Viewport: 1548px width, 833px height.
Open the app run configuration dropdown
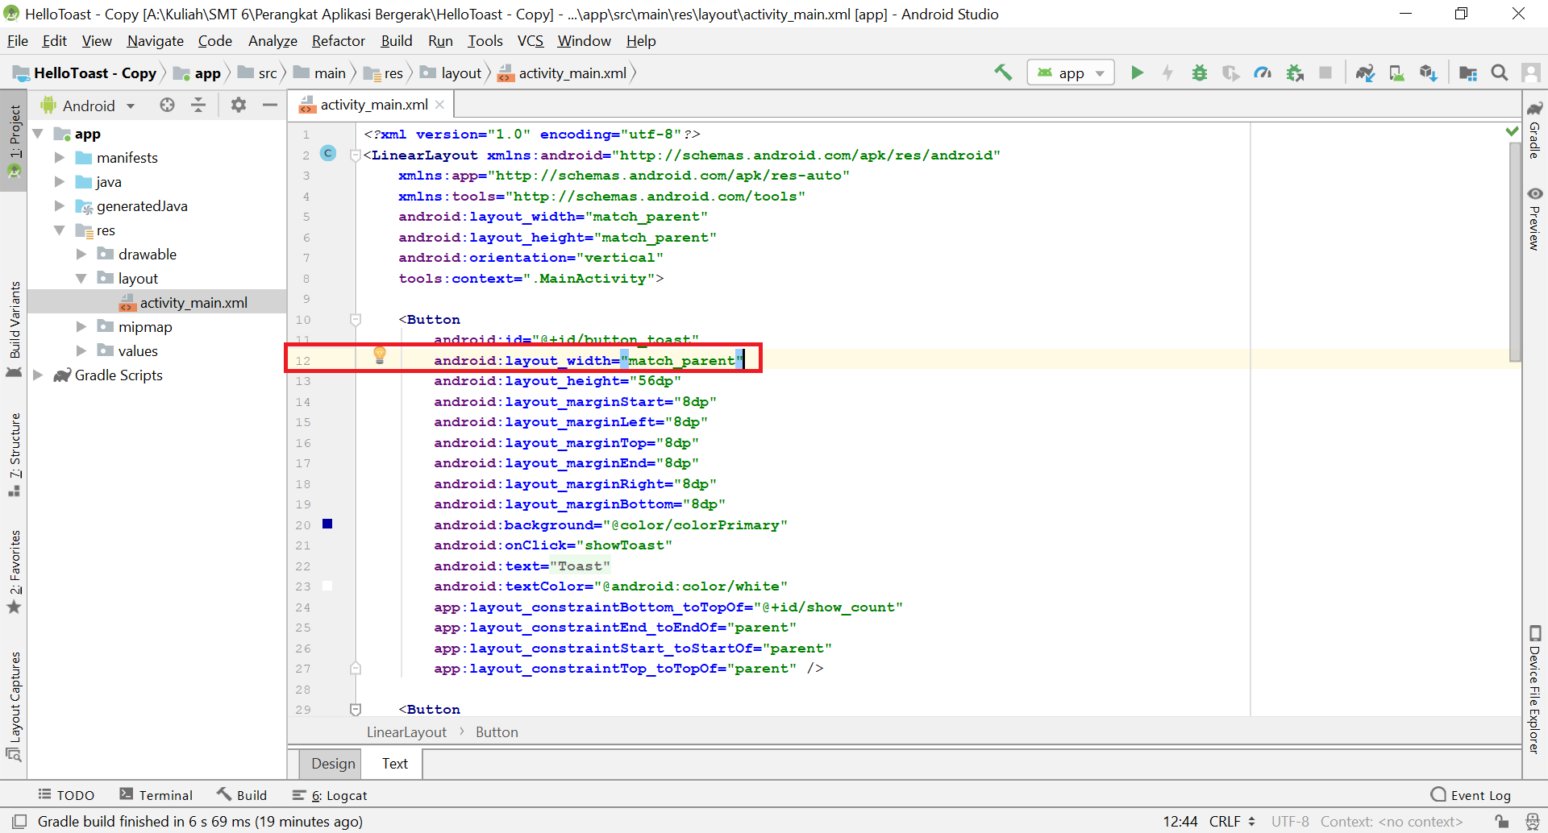[x=1071, y=73]
